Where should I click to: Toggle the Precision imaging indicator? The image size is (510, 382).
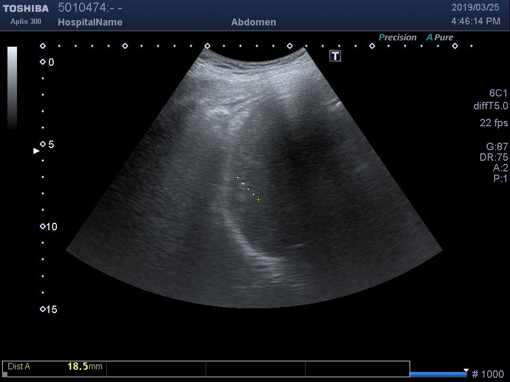click(x=397, y=38)
